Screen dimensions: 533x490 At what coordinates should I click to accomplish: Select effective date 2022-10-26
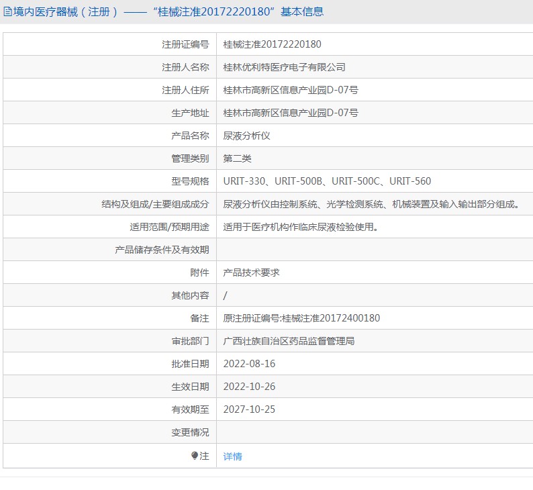pyautogui.click(x=249, y=387)
